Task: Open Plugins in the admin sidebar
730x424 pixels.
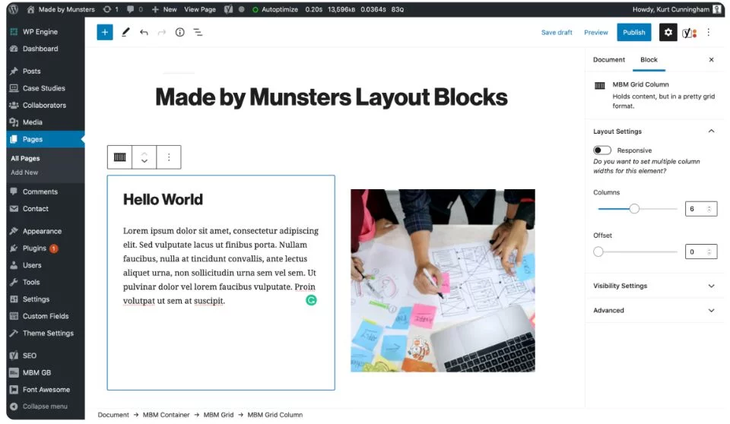Action: [x=34, y=248]
